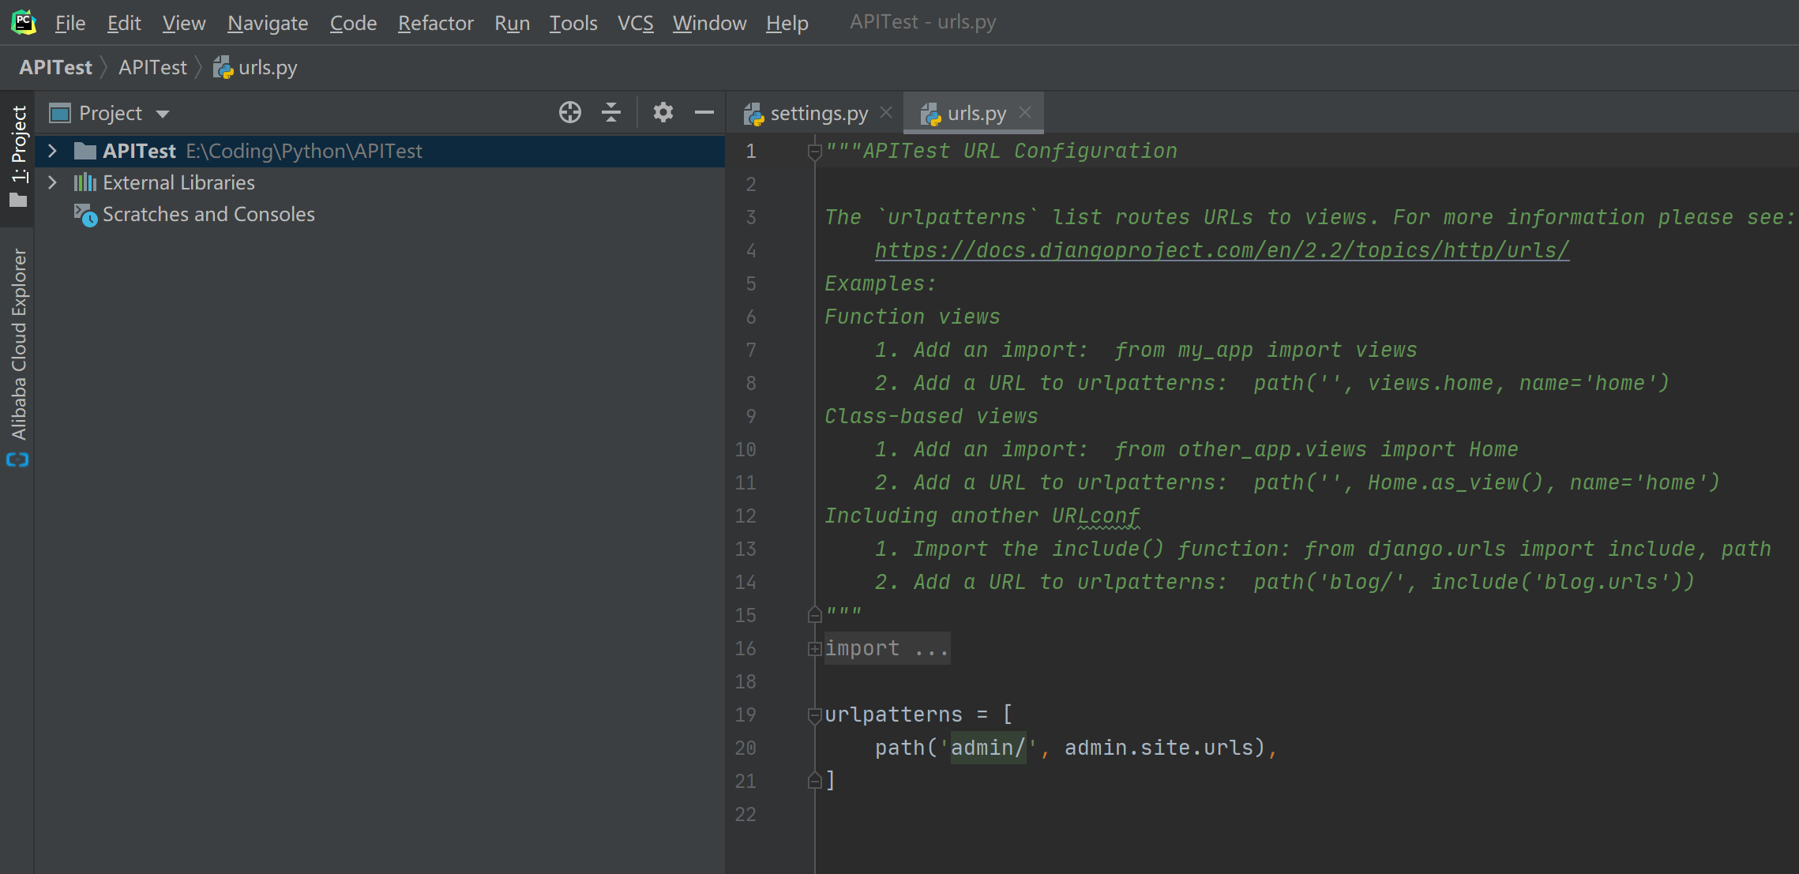Open the djangoproject docs link

tap(1221, 250)
